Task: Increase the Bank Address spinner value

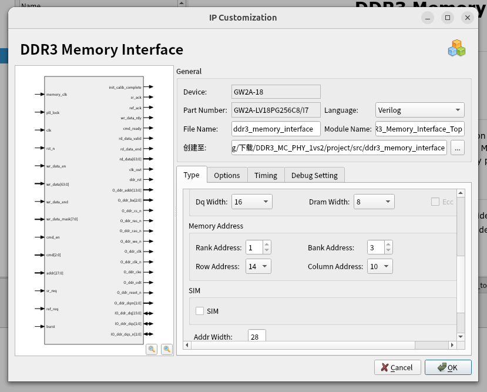Action: click(388, 244)
